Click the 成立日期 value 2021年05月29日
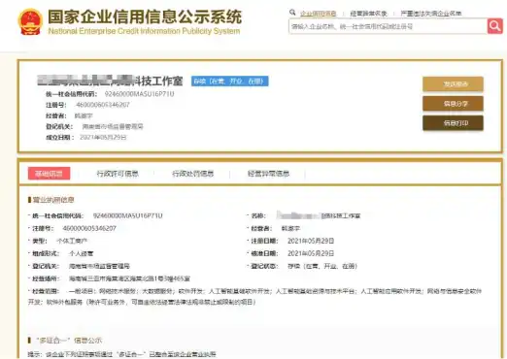507x359 pixels. (x=103, y=138)
